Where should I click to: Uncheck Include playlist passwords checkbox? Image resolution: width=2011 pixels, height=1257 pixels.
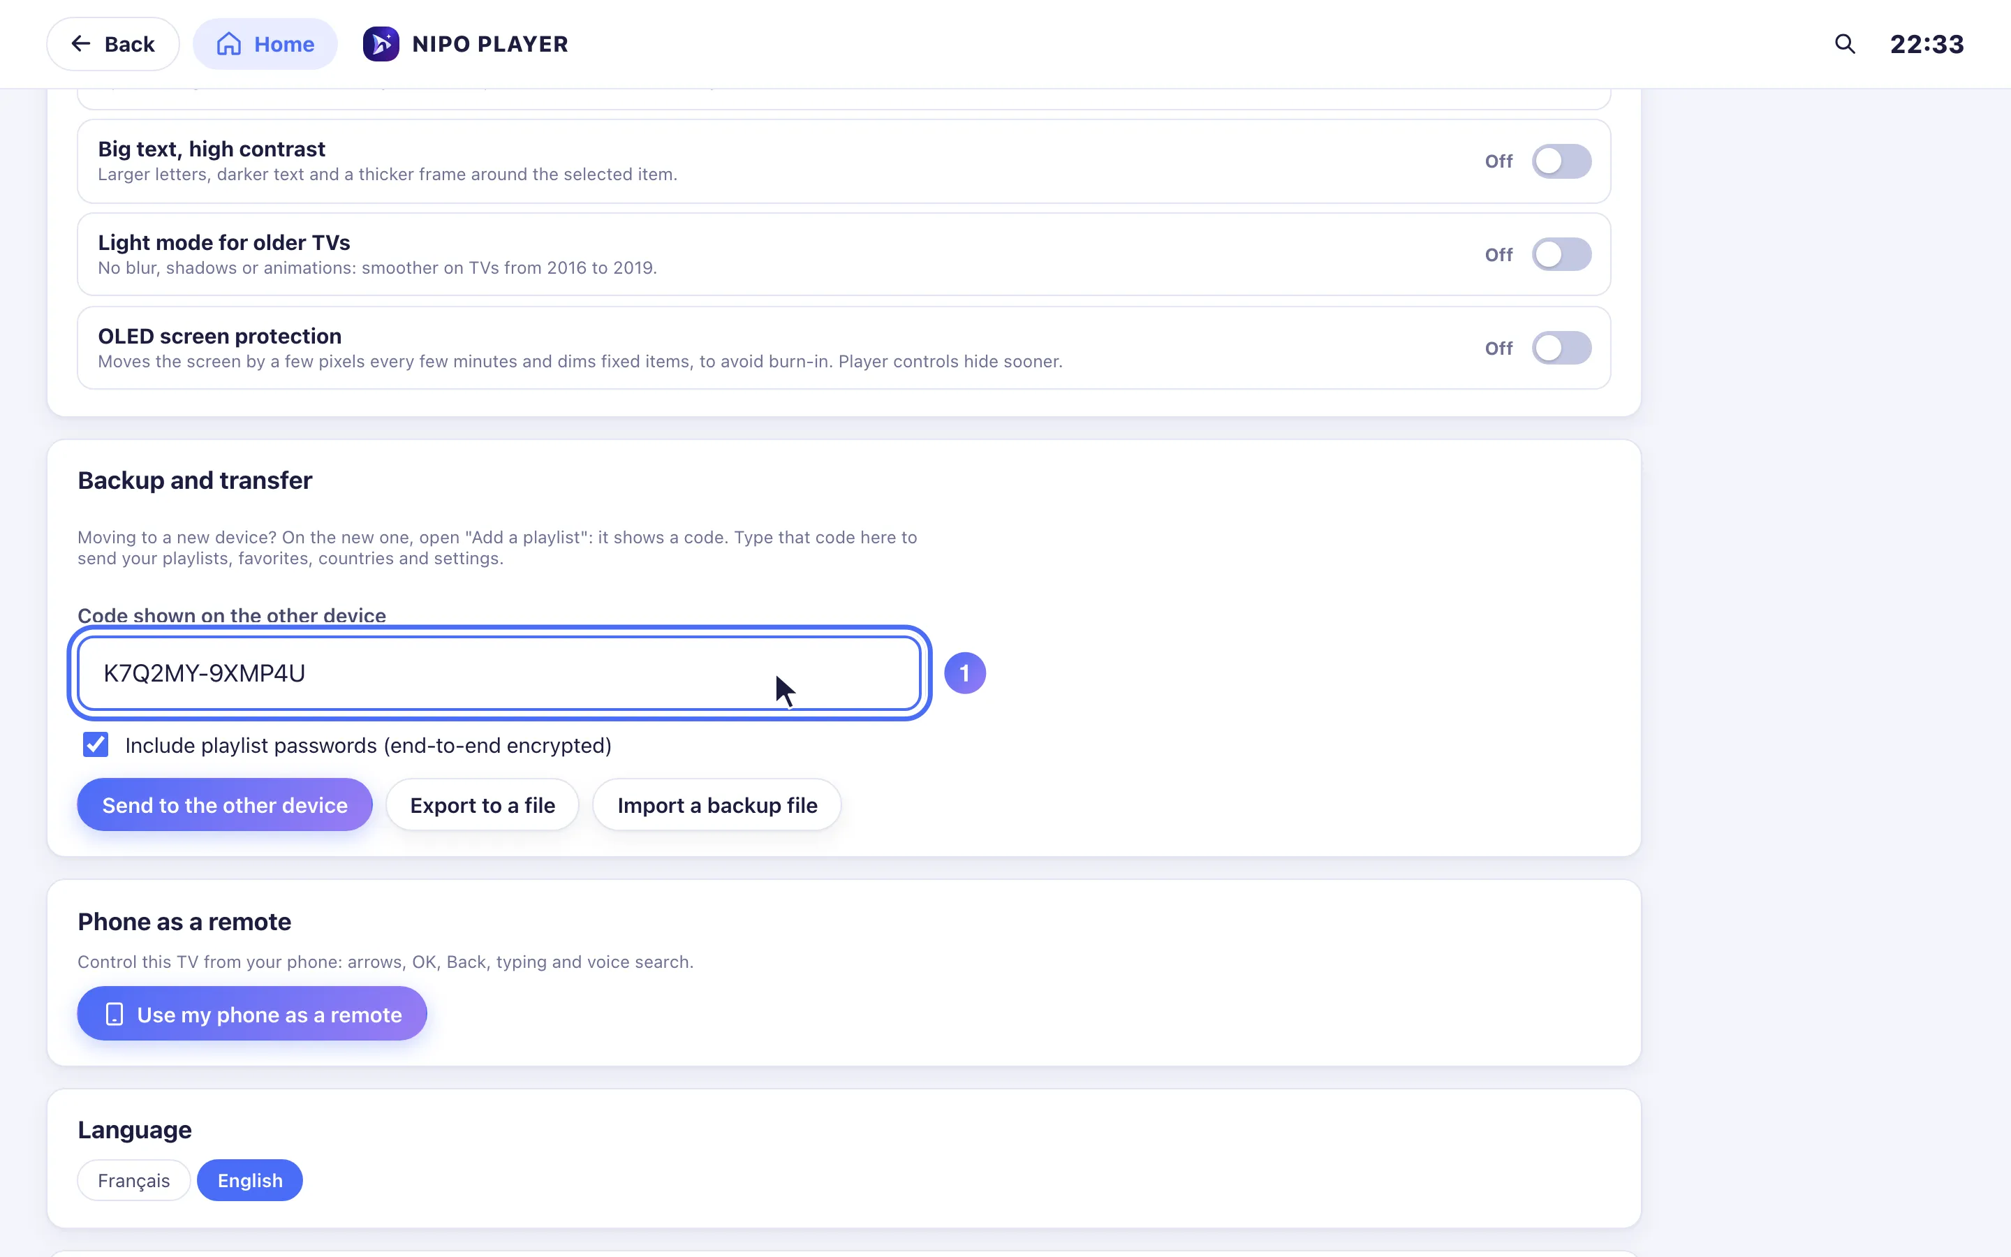click(96, 745)
